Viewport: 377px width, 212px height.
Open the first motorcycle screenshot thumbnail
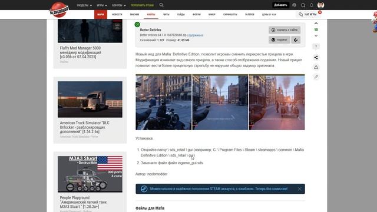click(164, 102)
